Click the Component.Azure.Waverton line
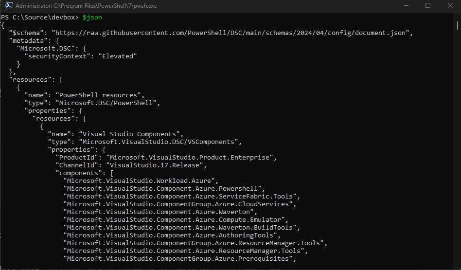This screenshot has height=270, width=461. [160, 212]
